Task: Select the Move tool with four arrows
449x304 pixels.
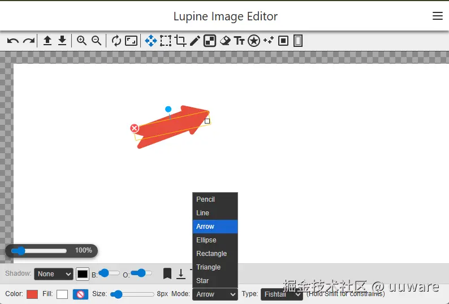Action: click(x=151, y=41)
